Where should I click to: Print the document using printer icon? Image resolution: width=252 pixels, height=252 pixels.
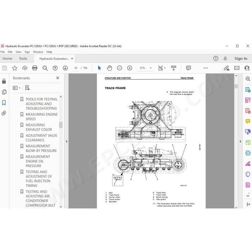tap(35, 68)
